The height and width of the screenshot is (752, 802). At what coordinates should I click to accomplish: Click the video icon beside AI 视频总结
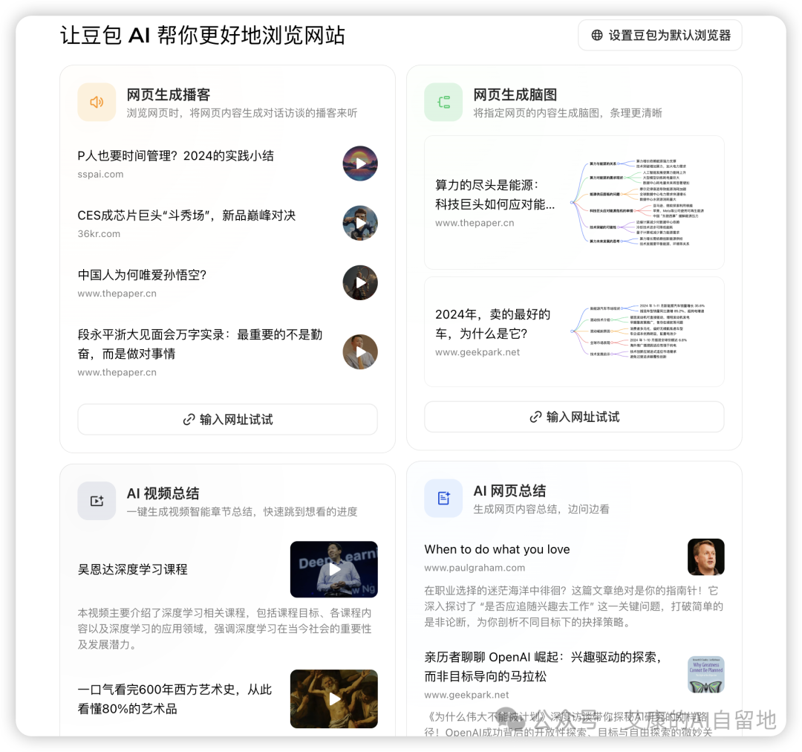pyautogui.click(x=97, y=501)
